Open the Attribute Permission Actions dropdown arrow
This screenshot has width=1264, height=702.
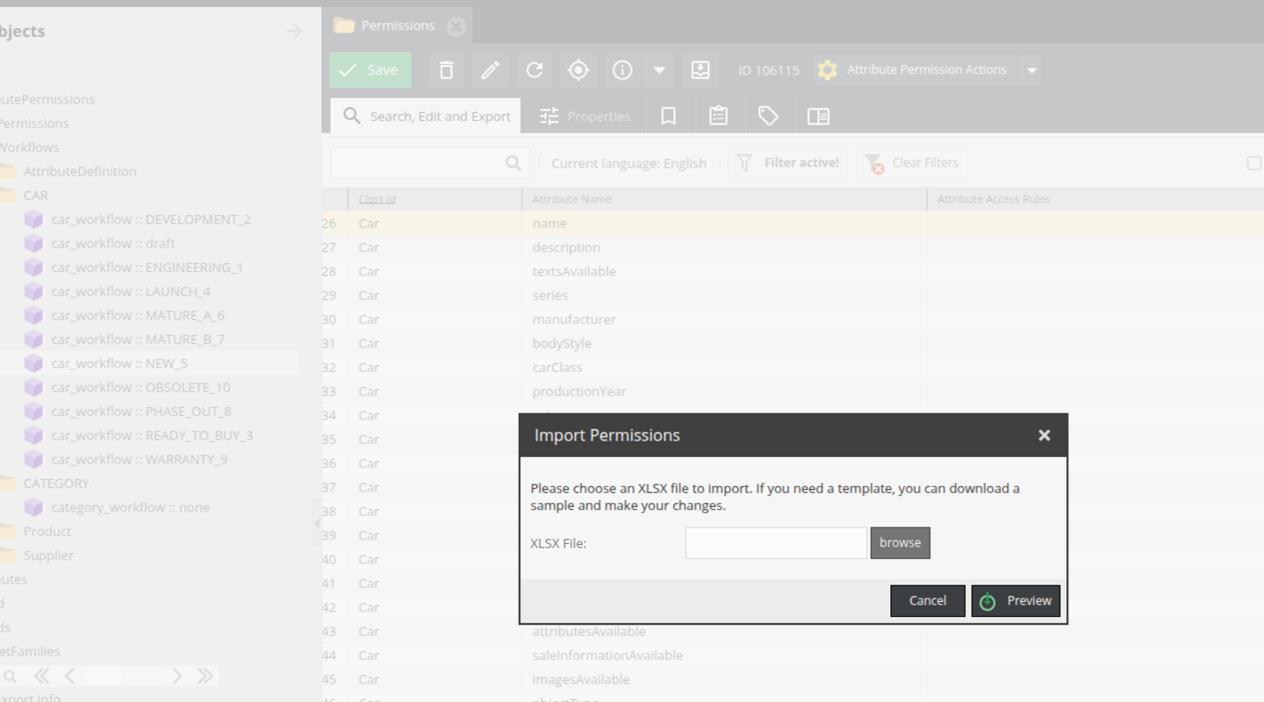[1031, 70]
